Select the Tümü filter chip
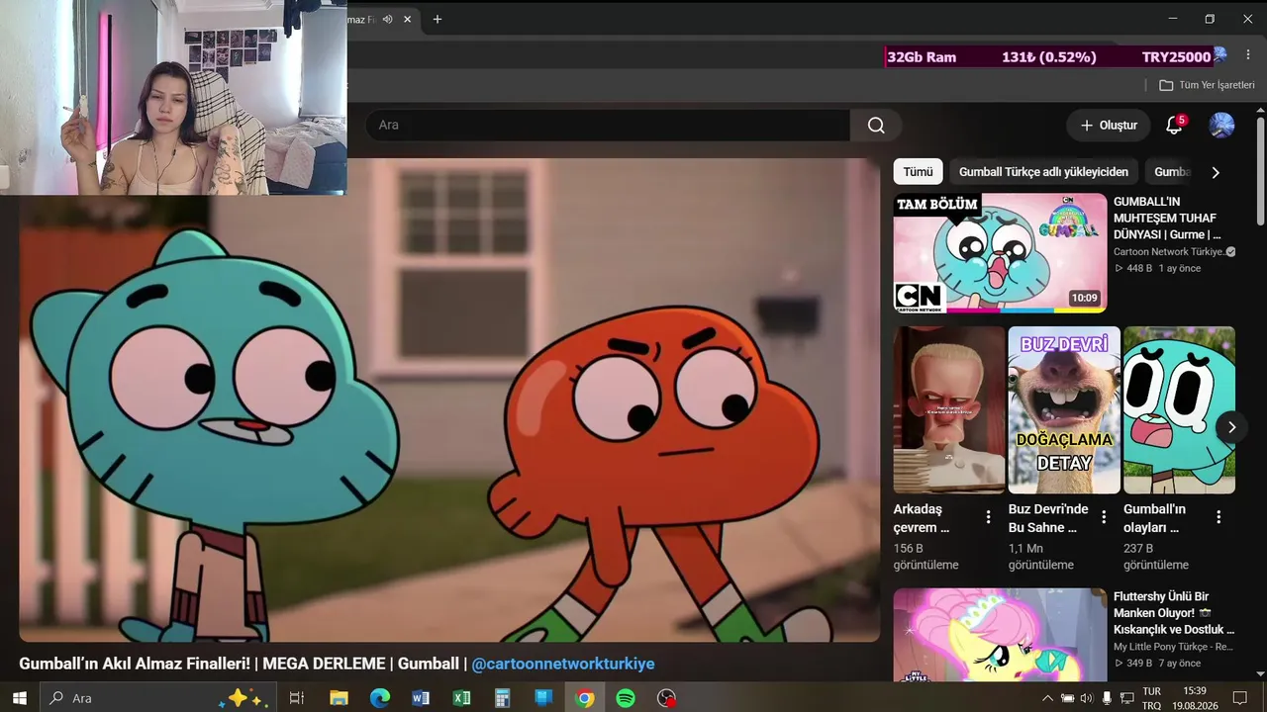 [x=918, y=171]
